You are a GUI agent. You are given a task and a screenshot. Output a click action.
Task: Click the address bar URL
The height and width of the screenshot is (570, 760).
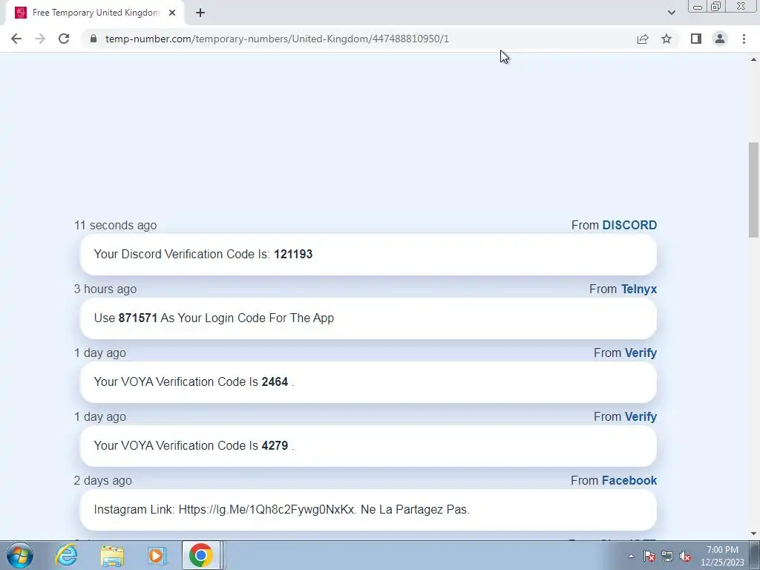tap(277, 39)
